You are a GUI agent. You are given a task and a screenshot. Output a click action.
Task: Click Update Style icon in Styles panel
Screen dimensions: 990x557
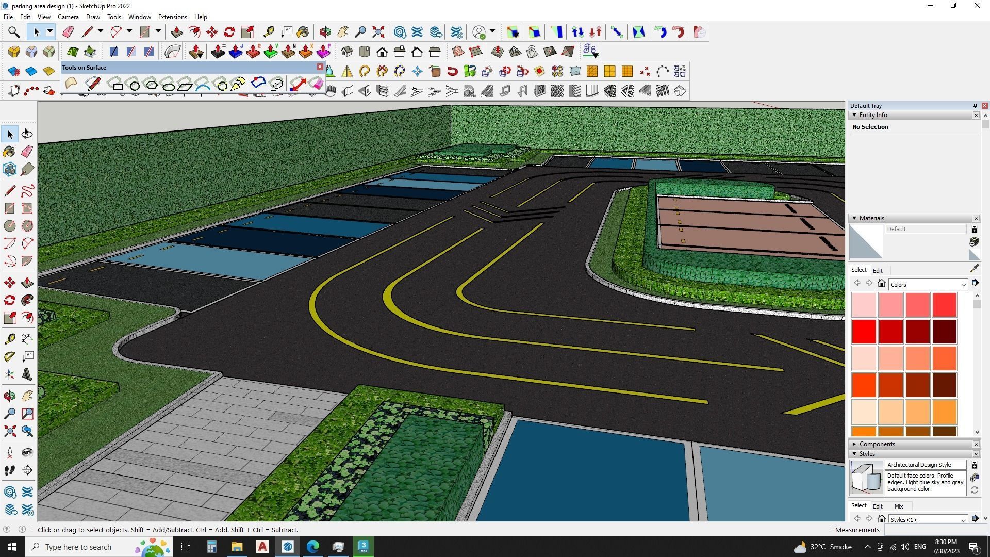tap(974, 490)
